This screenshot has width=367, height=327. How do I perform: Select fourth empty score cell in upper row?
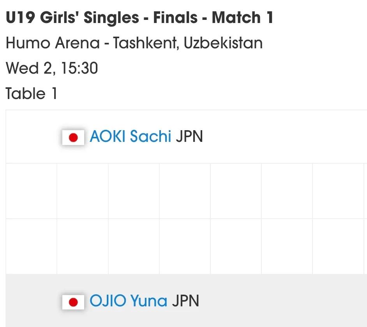pos(185,191)
